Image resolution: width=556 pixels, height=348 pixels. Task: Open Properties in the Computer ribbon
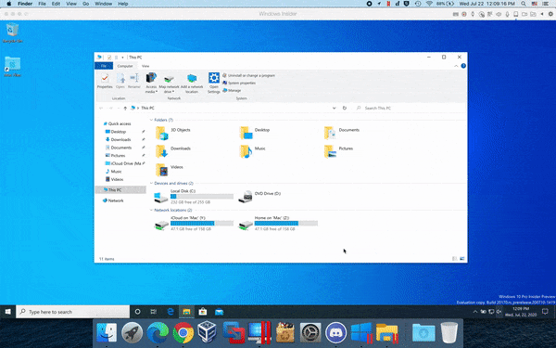105,81
